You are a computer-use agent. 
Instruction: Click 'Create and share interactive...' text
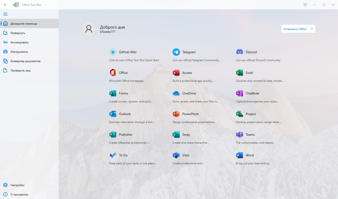191,143
